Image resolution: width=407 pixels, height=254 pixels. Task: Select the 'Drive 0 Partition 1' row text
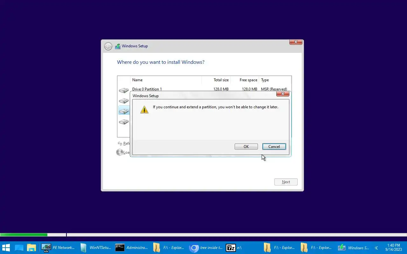coord(147,89)
